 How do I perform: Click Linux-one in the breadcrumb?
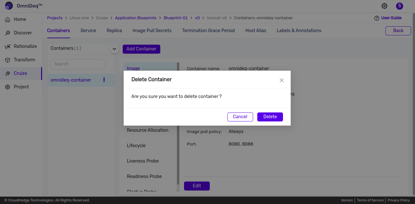(x=79, y=18)
